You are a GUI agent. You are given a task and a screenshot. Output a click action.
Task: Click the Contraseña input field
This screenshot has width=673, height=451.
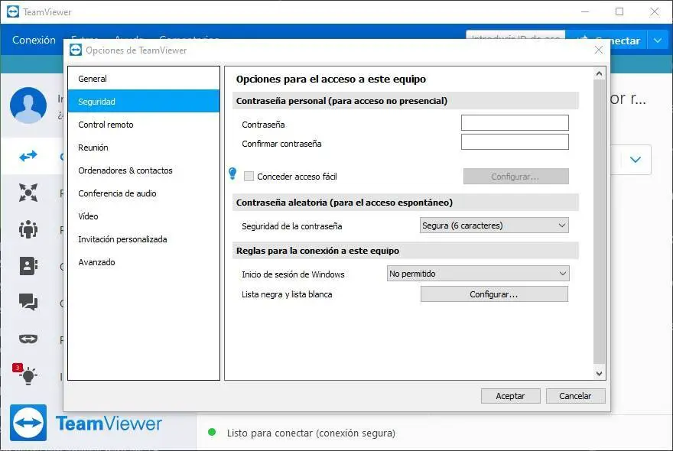[515, 123]
